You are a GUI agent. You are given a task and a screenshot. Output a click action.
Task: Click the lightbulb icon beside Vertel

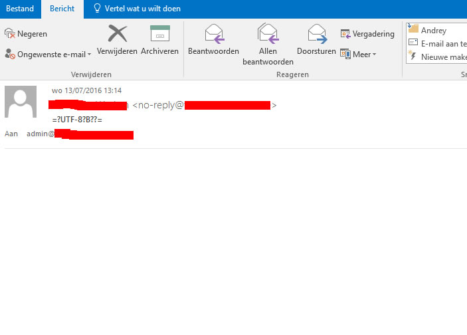(x=97, y=9)
